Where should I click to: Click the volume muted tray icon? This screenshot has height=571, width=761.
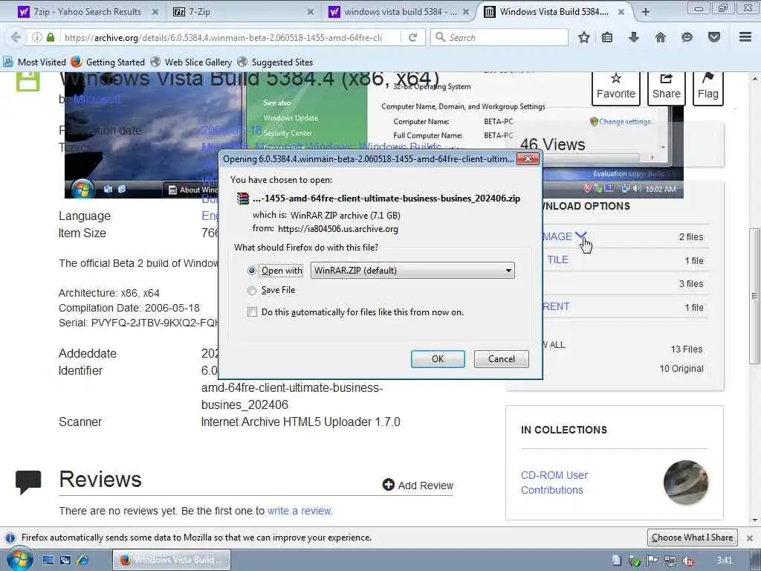coord(688,561)
